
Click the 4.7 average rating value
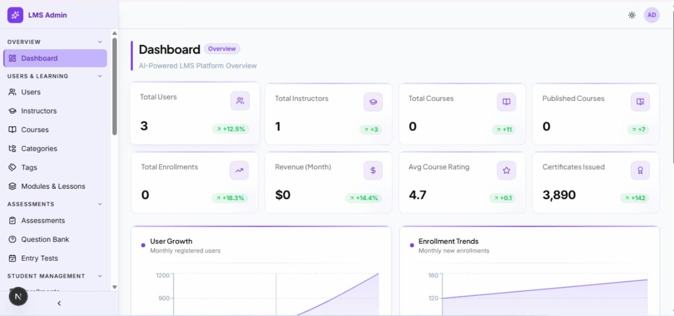[x=417, y=195]
